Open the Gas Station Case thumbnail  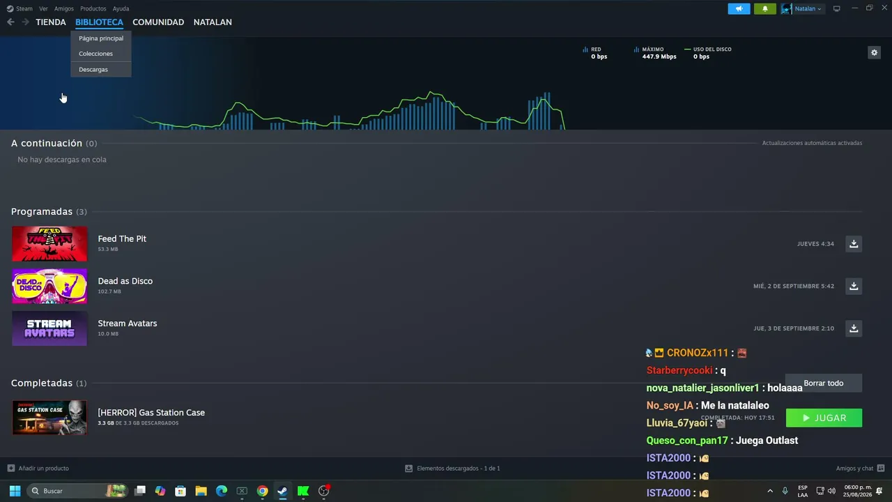(x=49, y=418)
